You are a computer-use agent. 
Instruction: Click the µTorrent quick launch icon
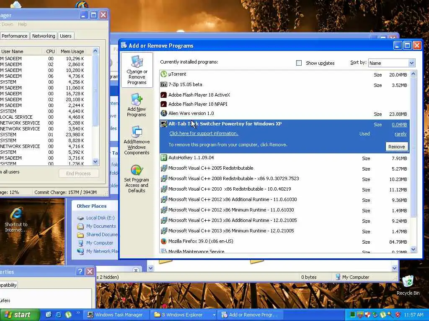coord(68,315)
